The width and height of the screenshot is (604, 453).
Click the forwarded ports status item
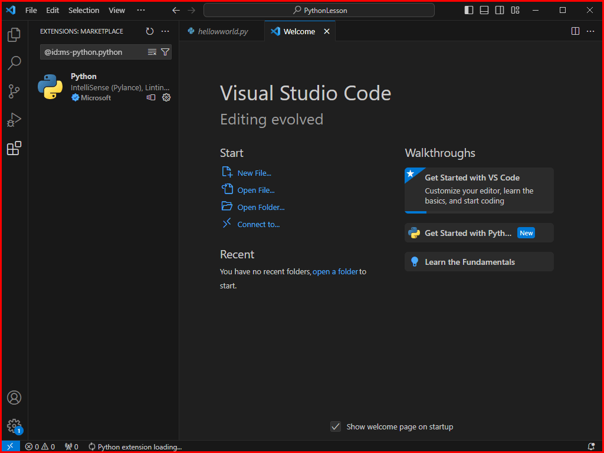[x=71, y=447]
